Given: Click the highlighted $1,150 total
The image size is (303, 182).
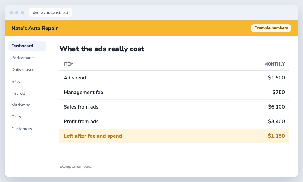Looking at the screenshot, I should pyautogui.click(x=276, y=136).
